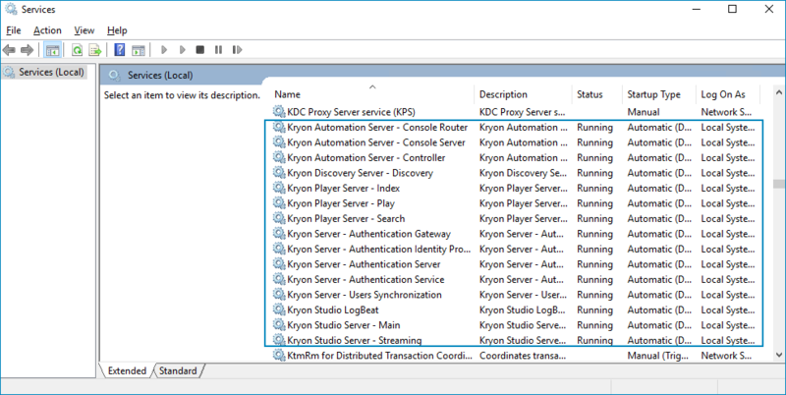786x395 pixels.
Task: Click Manual startup type of KDC Proxy Server
Action: (644, 112)
